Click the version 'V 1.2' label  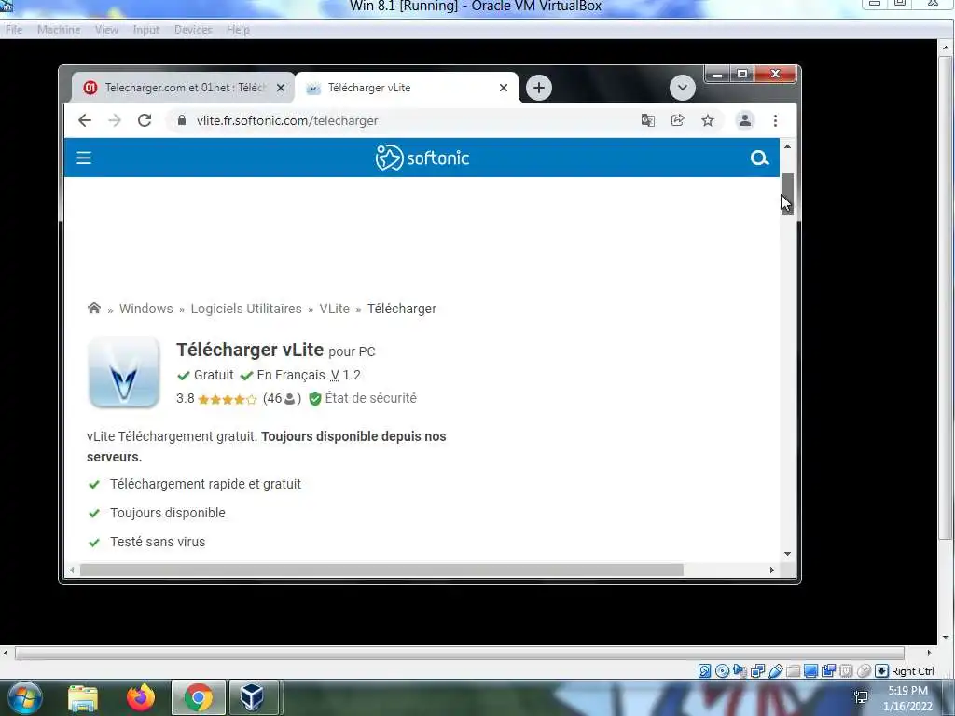[x=345, y=375]
